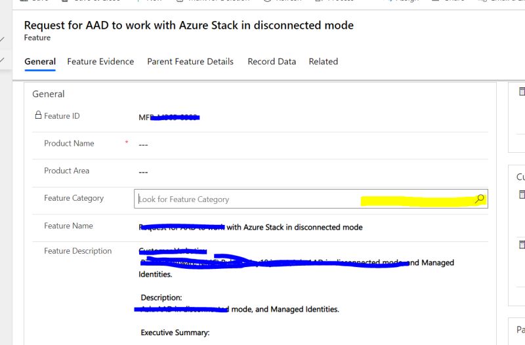Click the Executive Summary: heading
Screen dimensions: 525x345
pos(175,333)
